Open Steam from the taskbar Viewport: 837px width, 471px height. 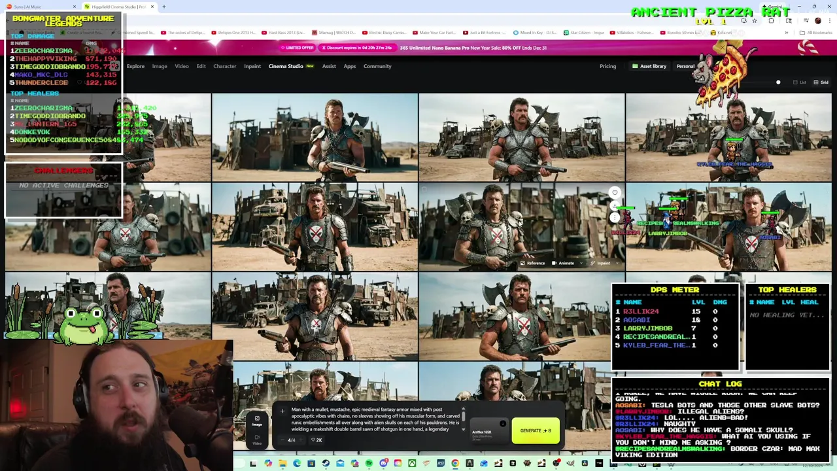(x=326, y=464)
